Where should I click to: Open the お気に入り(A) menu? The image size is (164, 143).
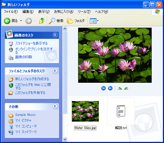(64, 12)
